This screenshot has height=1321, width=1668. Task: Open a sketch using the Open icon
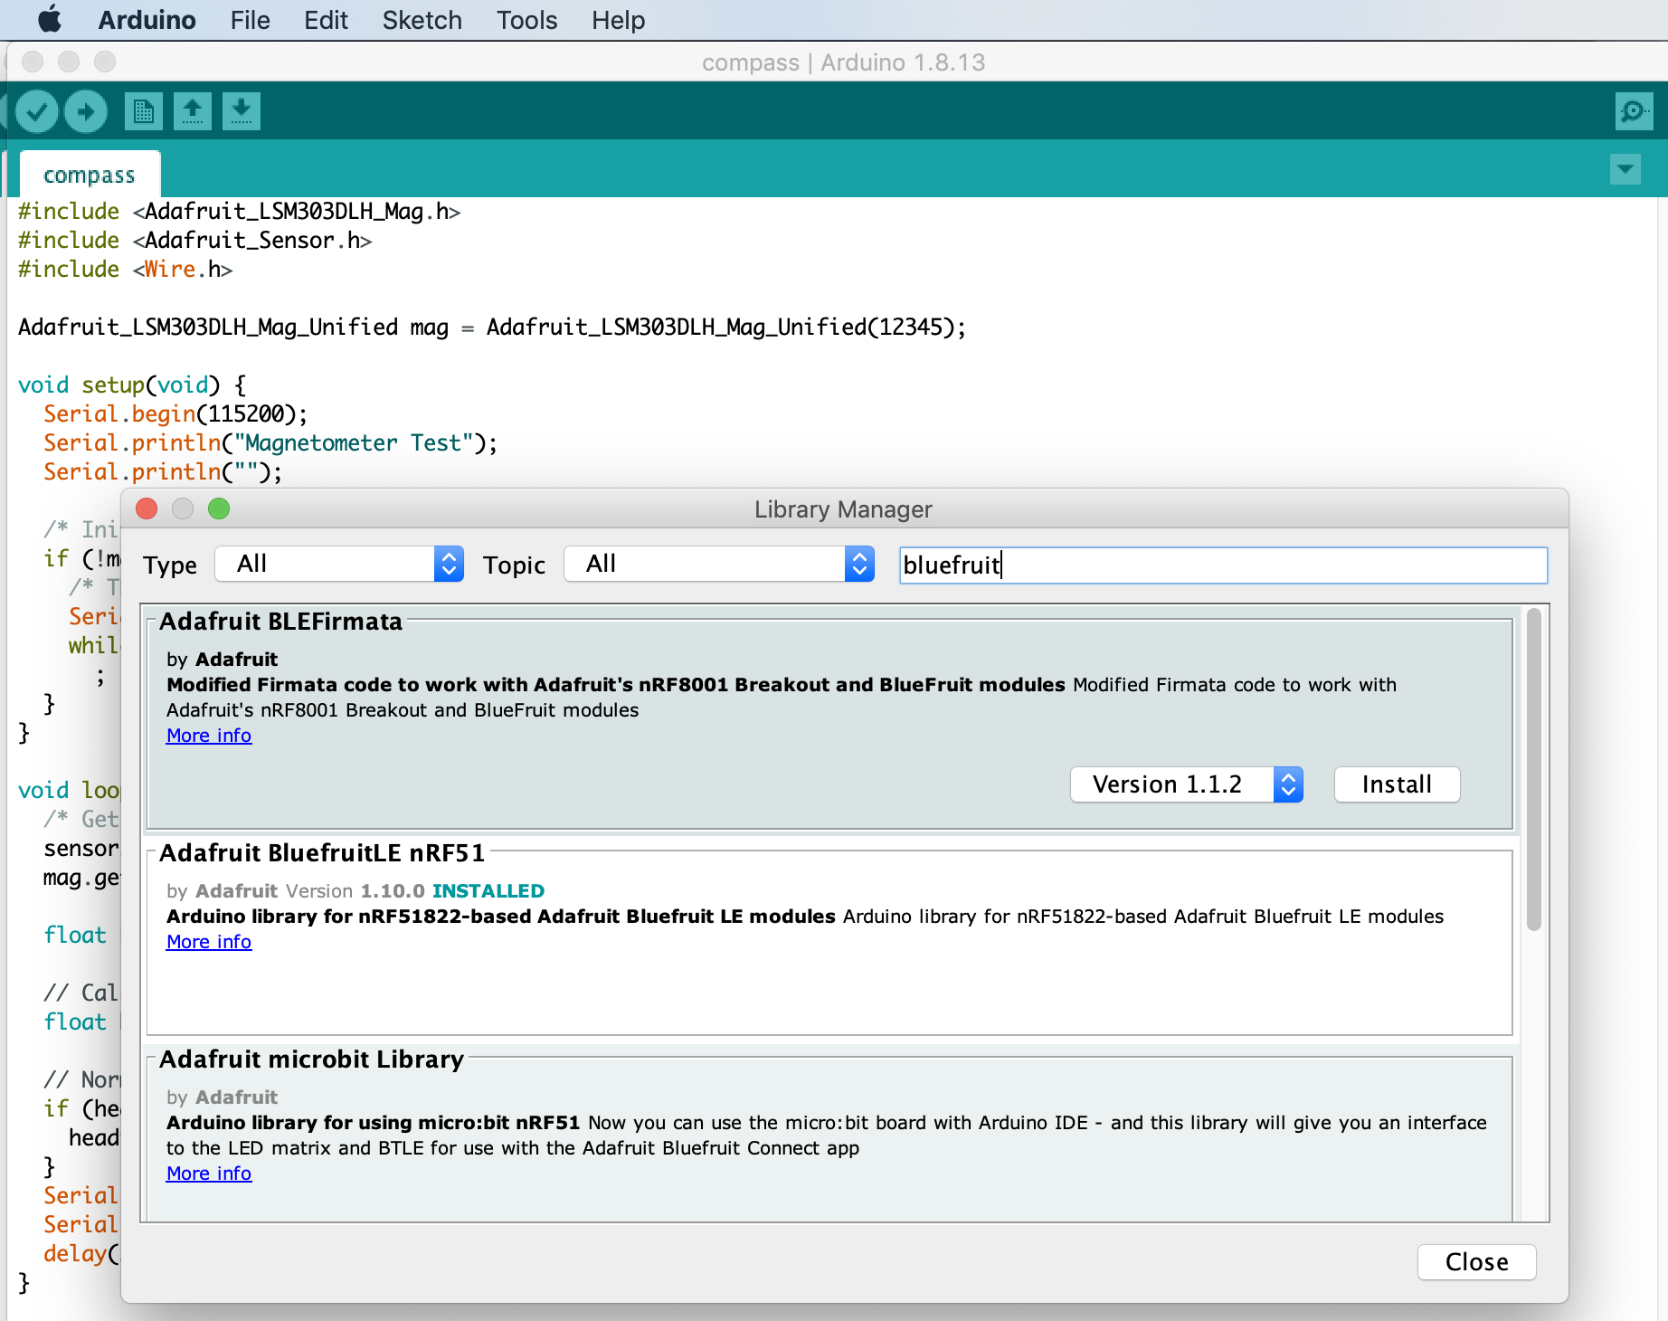click(193, 111)
